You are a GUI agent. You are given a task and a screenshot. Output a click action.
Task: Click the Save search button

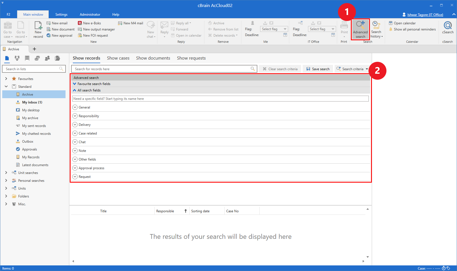(x=318, y=69)
